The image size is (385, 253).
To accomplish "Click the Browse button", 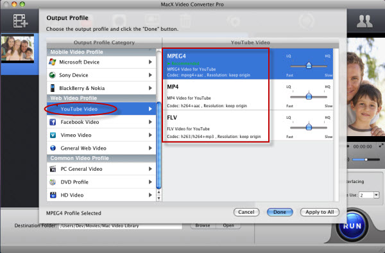I will 203,225.
